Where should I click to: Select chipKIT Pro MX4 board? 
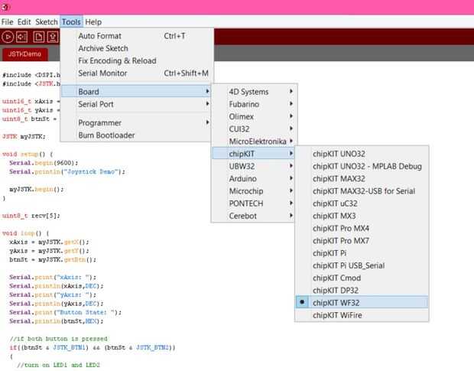point(362,228)
